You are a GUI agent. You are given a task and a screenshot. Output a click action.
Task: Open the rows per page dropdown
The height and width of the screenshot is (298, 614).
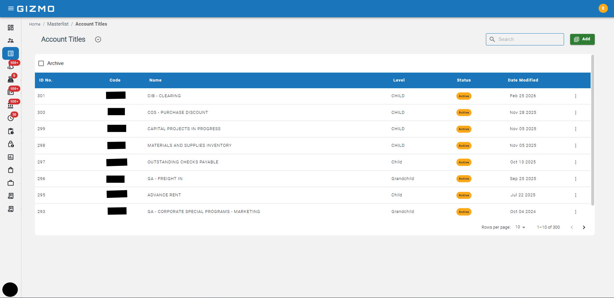520,227
